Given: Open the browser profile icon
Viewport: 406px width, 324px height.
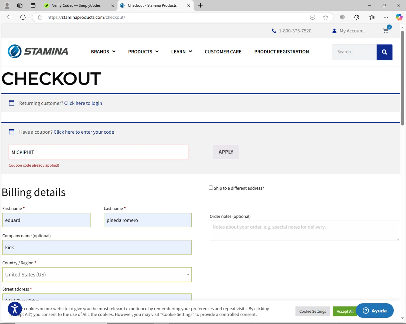Looking at the screenshot, I should click(7, 5).
